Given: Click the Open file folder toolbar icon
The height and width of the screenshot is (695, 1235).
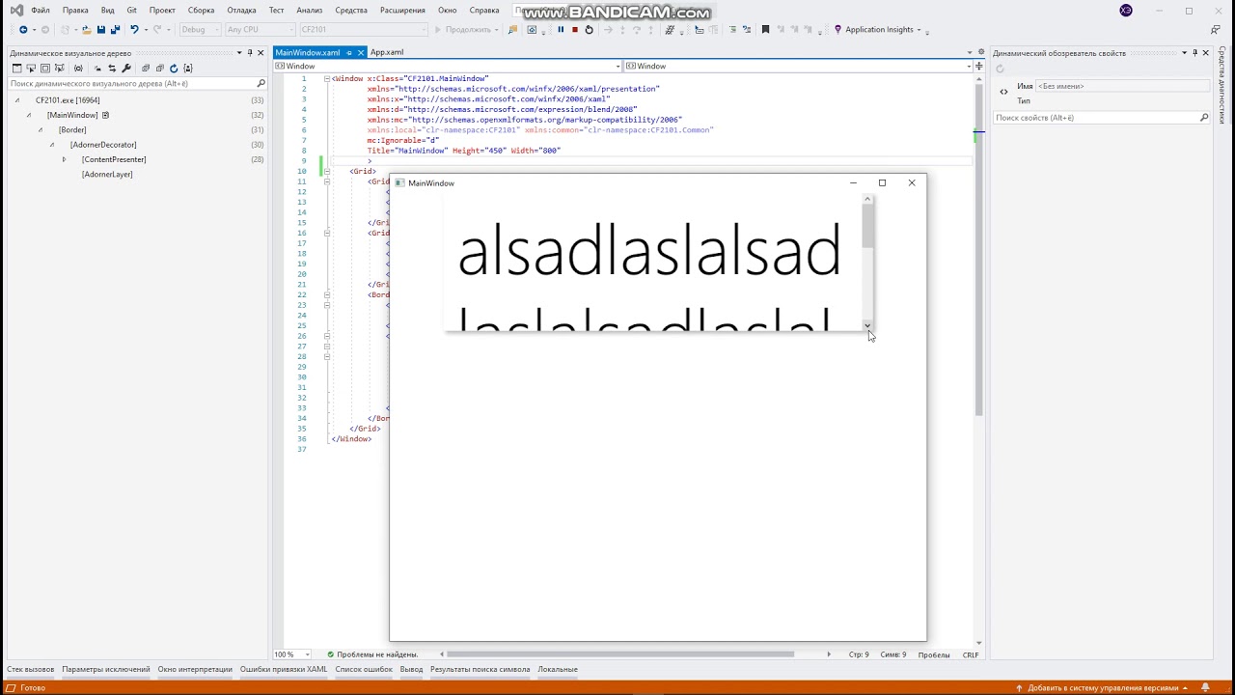Looking at the screenshot, I should point(86,30).
